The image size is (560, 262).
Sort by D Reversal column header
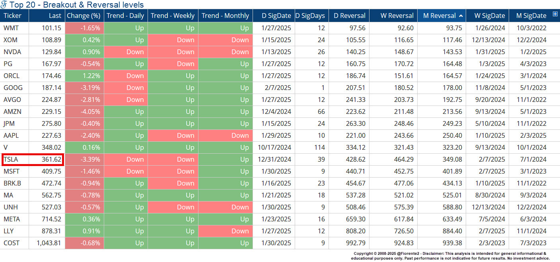[x=349, y=16]
